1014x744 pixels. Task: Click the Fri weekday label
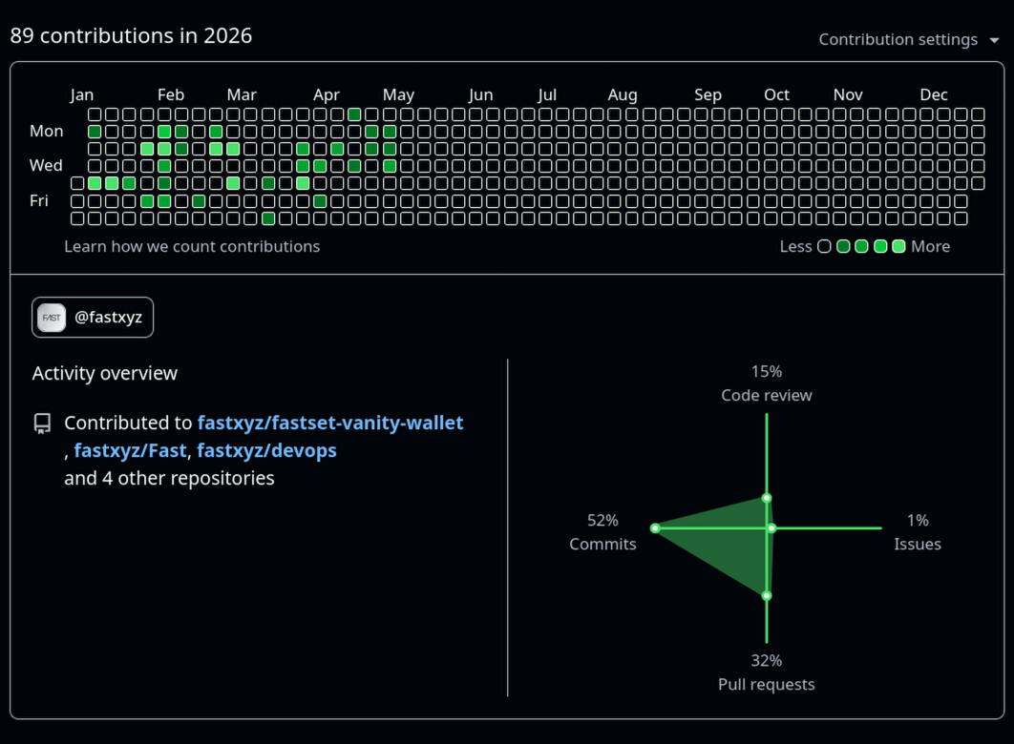coord(39,201)
